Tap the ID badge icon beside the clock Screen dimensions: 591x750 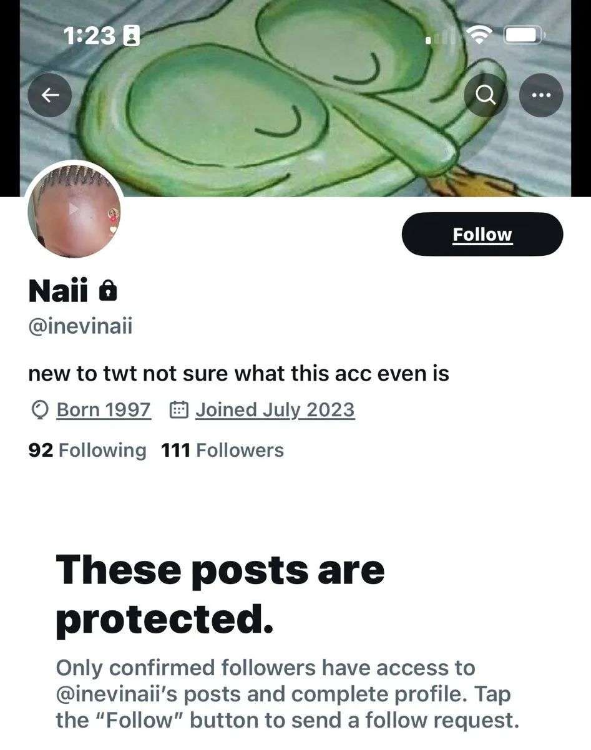tap(132, 37)
